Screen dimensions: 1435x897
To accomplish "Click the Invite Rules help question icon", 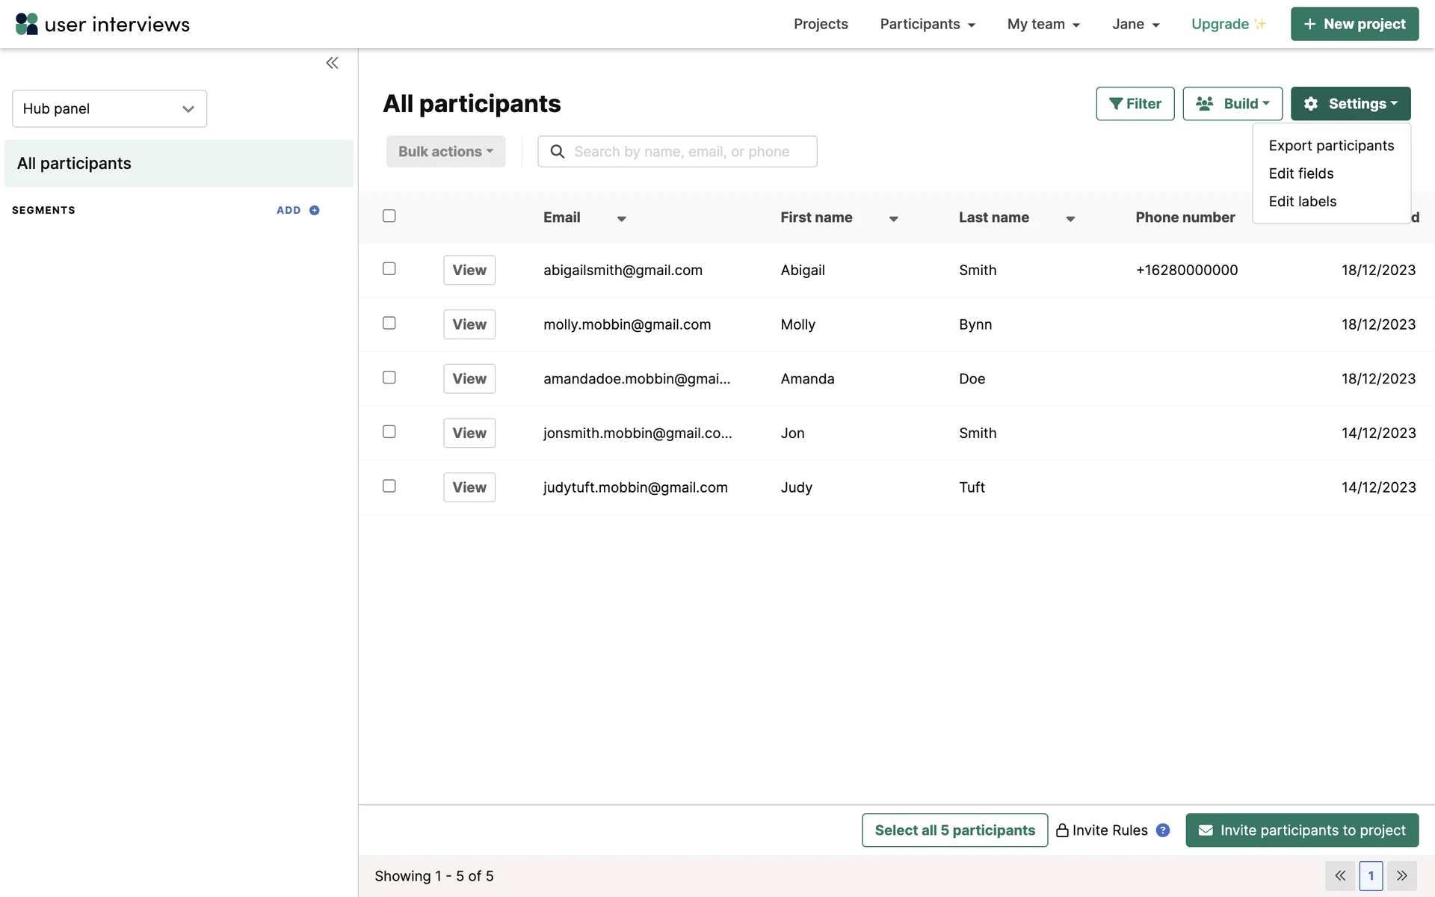I will 1163,830.
